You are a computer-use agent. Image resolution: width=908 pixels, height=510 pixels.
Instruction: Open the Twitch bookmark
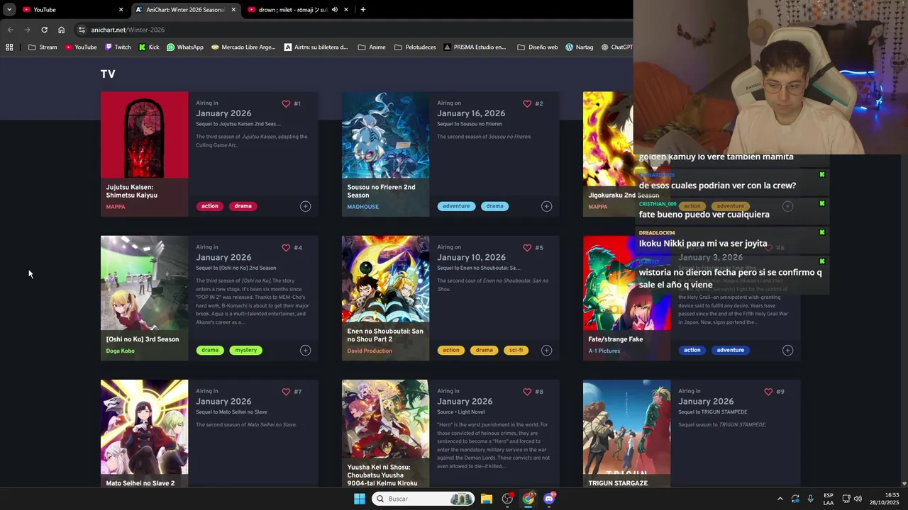[118, 47]
